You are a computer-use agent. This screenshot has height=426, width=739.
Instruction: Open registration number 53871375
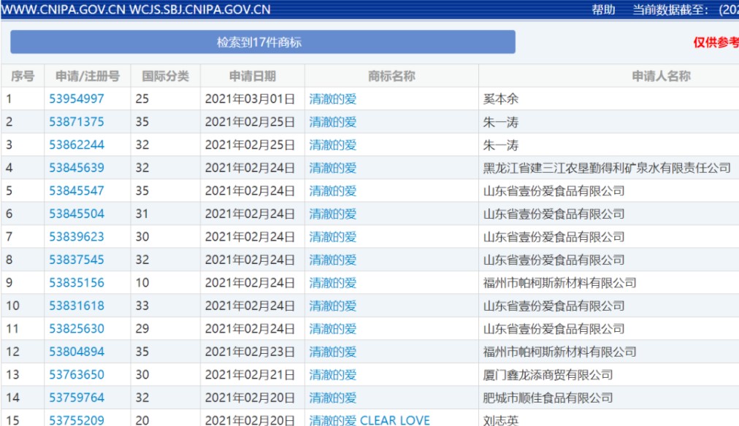point(77,122)
